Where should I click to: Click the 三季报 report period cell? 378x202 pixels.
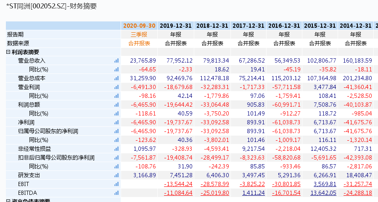click(139, 34)
